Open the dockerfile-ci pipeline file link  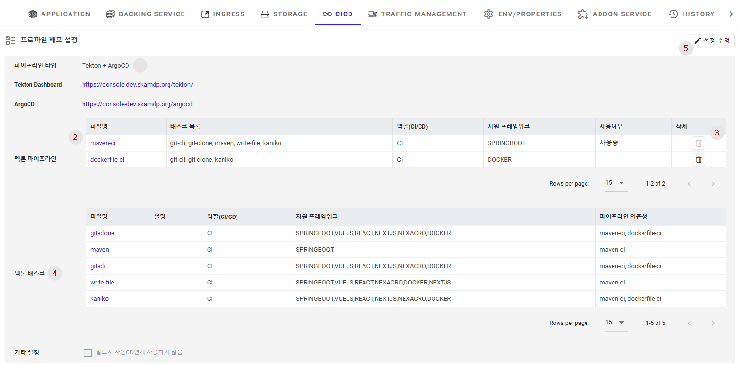[x=107, y=160]
